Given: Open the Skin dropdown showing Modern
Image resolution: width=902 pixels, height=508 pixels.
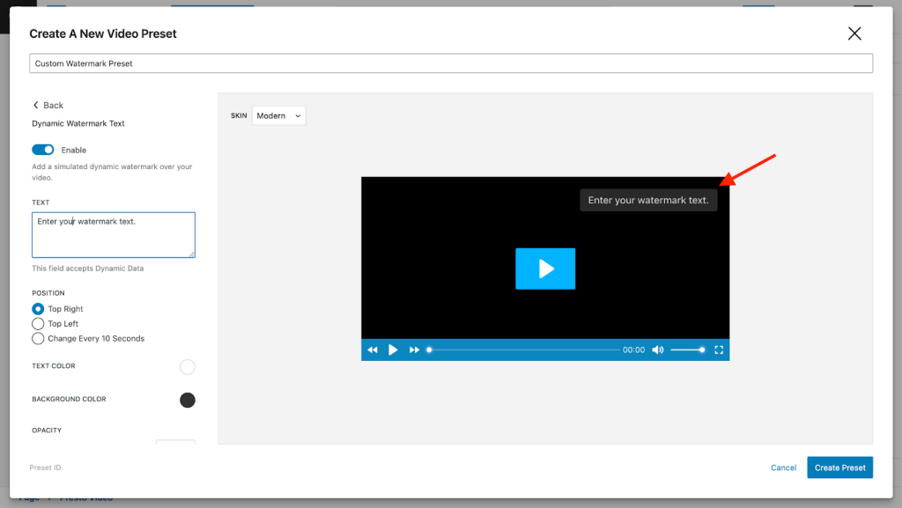Looking at the screenshot, I should point(278,115).
